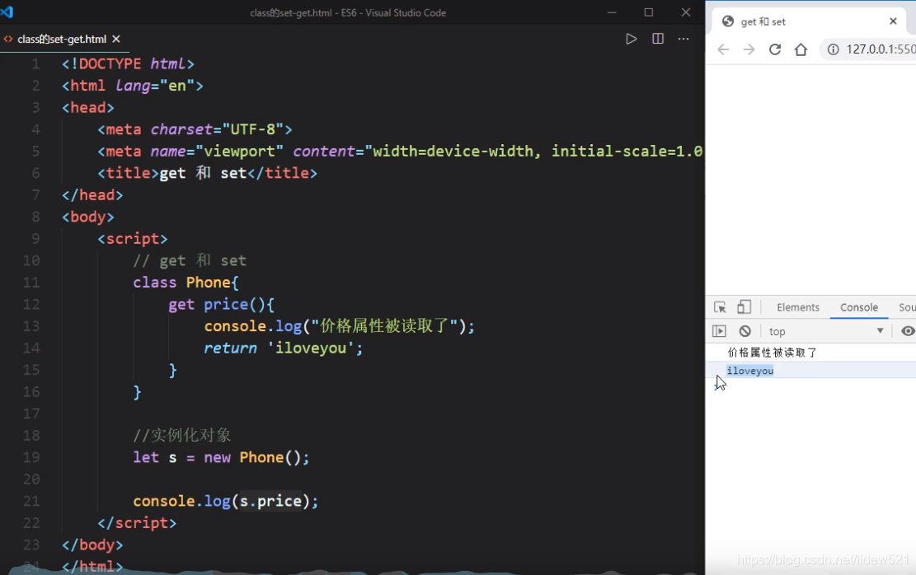Click the return 'iloveyou'; statement
Viewport: 916px width, 575px height.
pyautogui.click(x=284, y=348)
